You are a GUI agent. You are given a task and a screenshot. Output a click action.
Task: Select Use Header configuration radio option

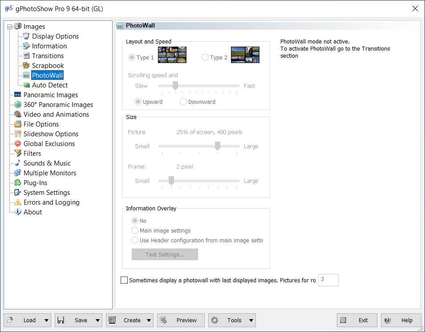point(135,240)
